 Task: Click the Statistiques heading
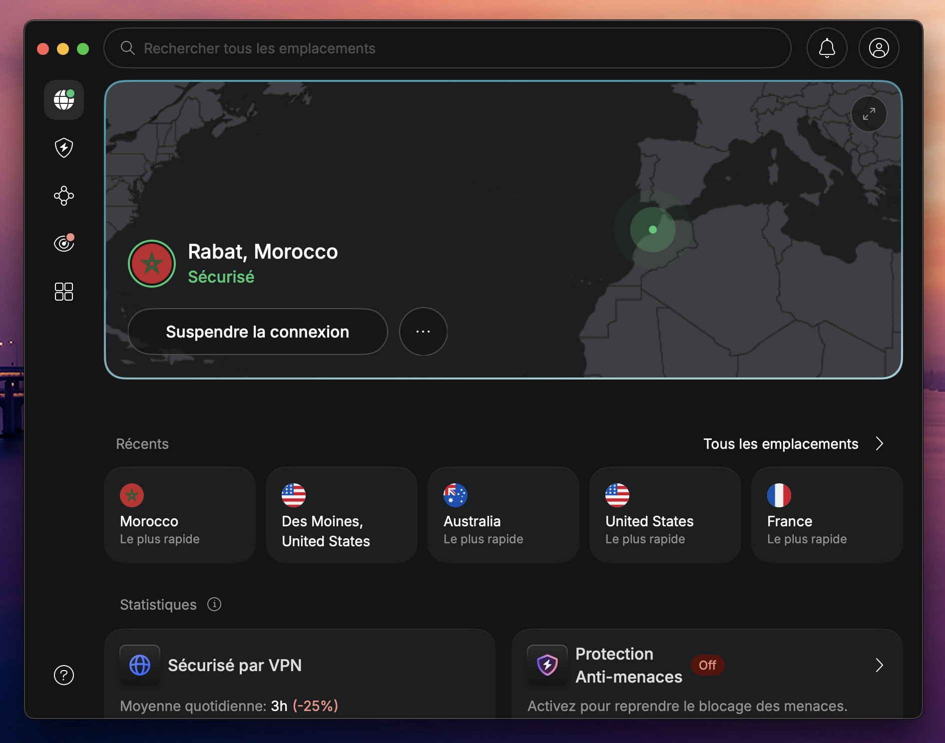(x=158, y=605)
